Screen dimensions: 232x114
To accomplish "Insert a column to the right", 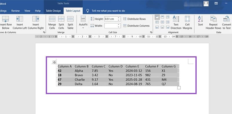I will coord(36,23).
